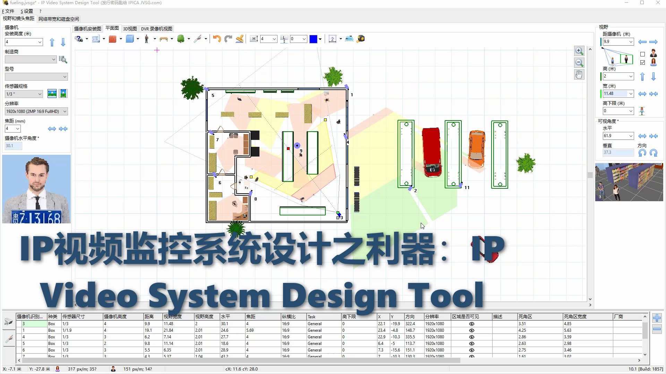Select the tree object tool
Viewport: 666px width, 374px height.
181,39
